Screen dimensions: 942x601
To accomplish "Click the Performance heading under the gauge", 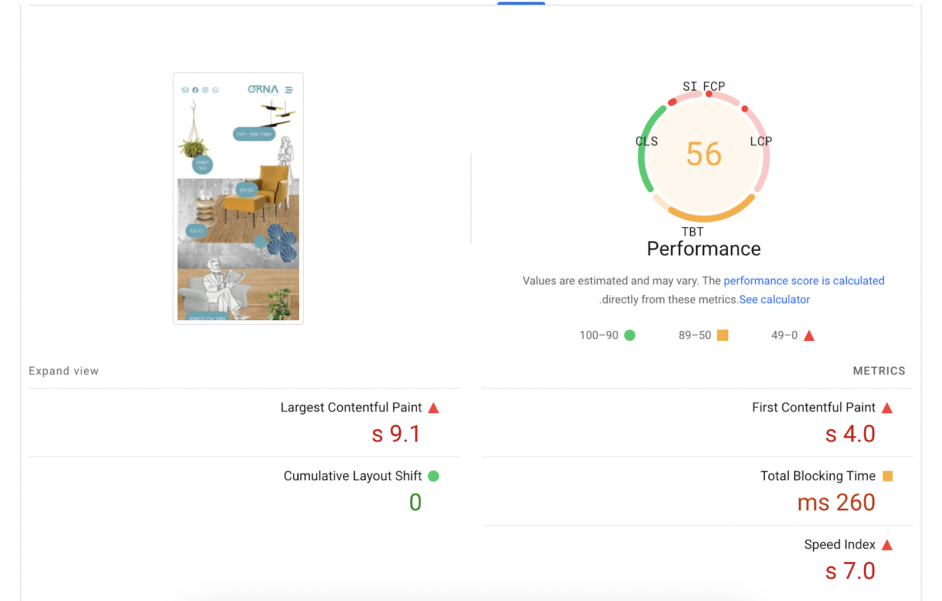I will coord(704,249).
